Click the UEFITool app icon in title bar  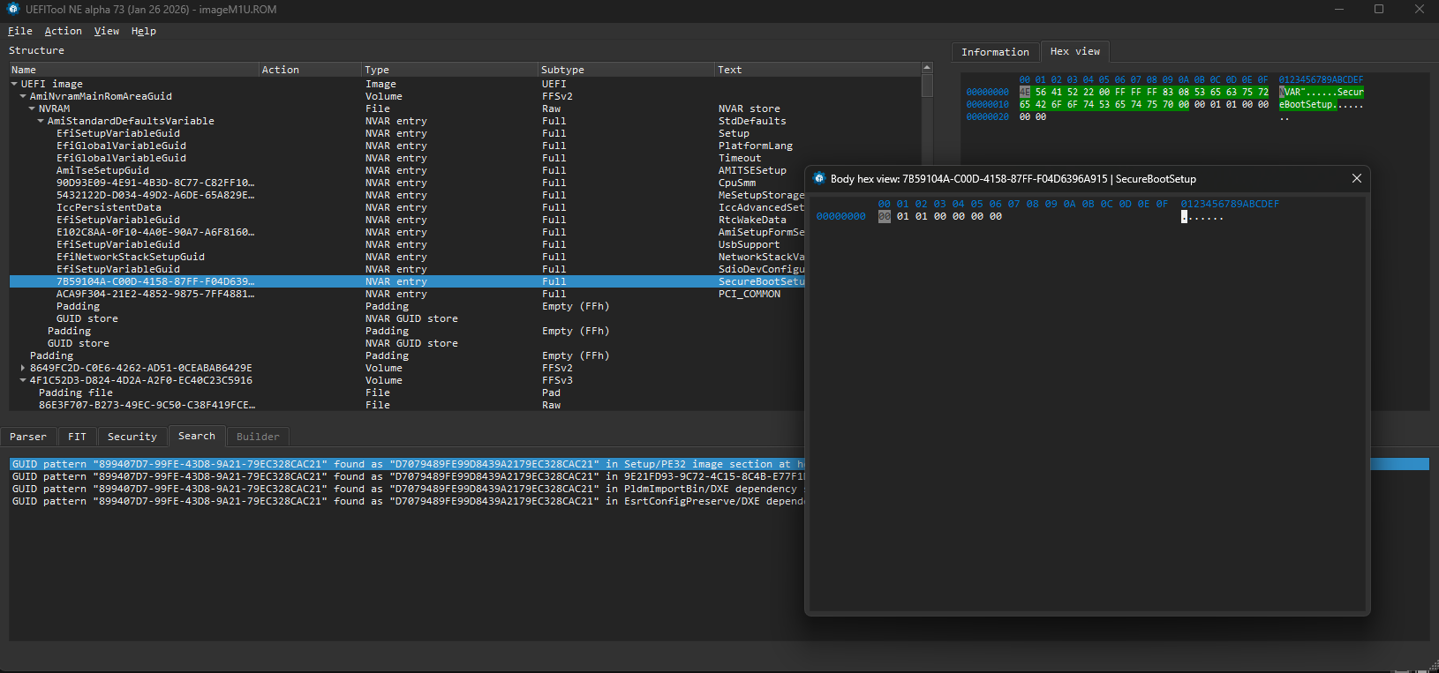pos(12,9)
